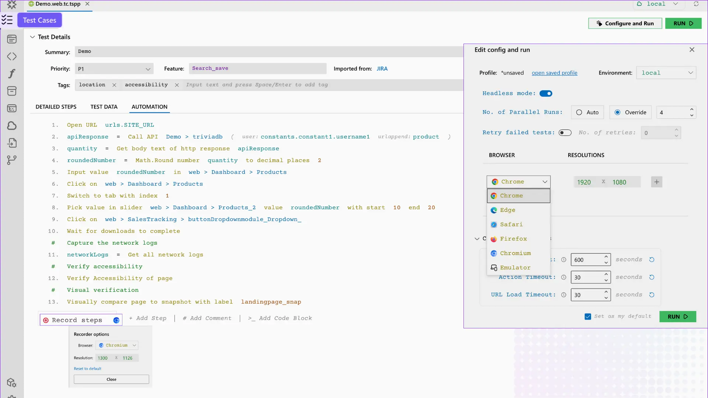Select the Auto radio button for parallel runs

point(579,112)
